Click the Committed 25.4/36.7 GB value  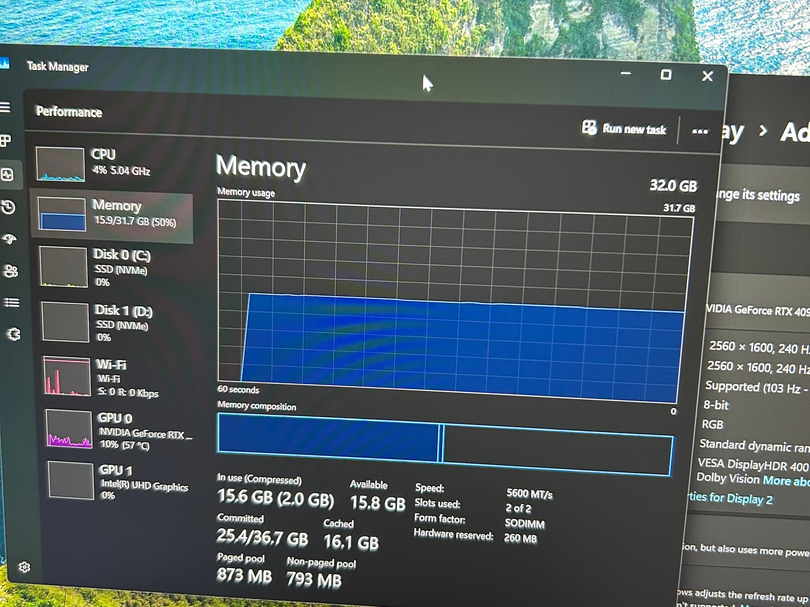coord(262,537)
